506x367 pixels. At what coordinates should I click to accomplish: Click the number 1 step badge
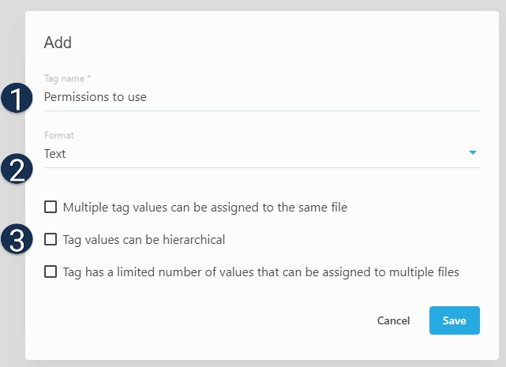(17, 99)
